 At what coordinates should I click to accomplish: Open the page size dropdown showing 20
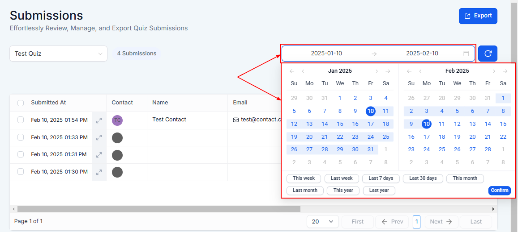pos(323,221)
